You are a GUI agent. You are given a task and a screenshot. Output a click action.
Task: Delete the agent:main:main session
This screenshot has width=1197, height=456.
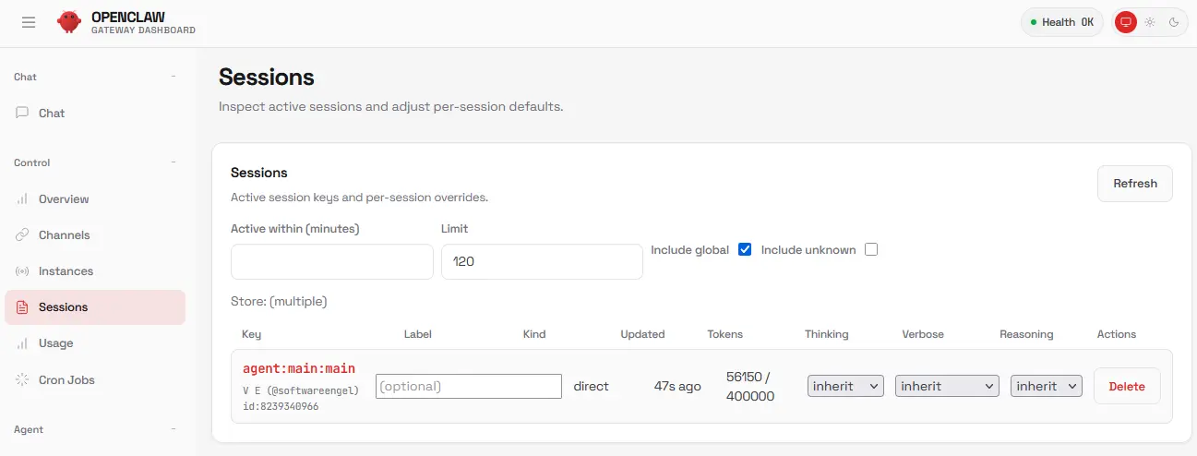click(x=1126, y=387)
